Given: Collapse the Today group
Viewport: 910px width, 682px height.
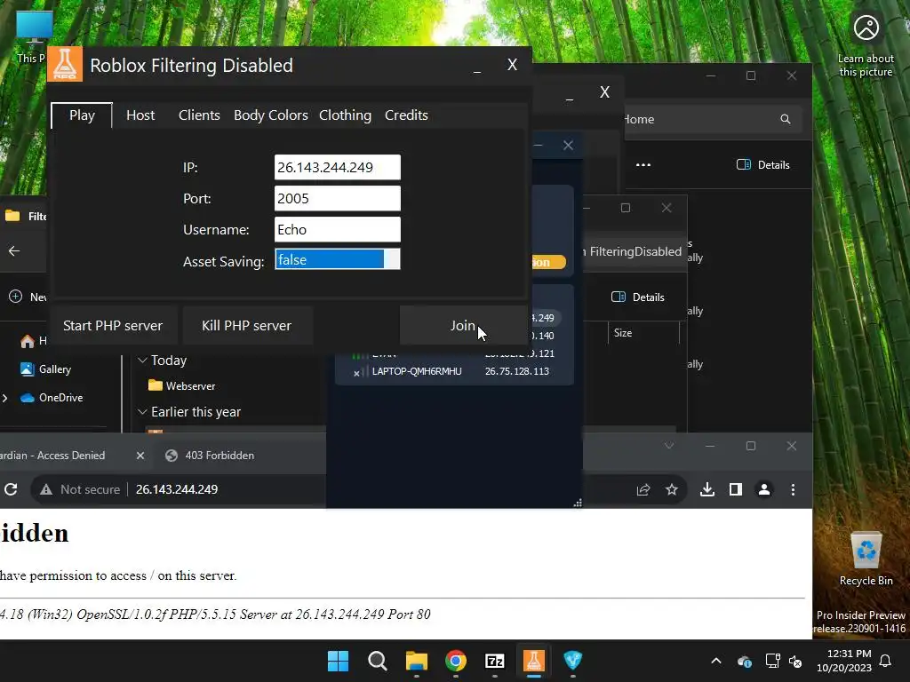Looking at the screenshot, I should tap(142, 361).
